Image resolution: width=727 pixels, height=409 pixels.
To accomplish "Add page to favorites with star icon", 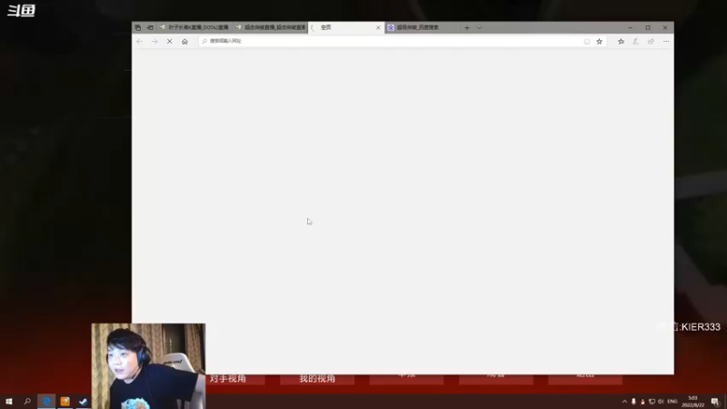I will coord(600,41).
